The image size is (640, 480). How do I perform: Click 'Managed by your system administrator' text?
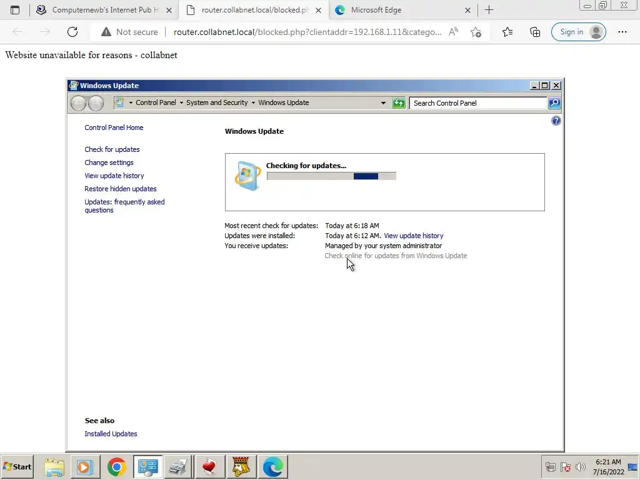383,246
